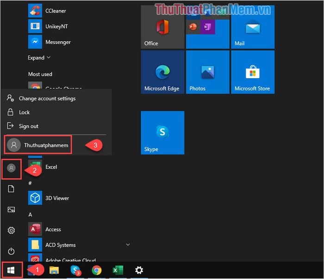
Task: Open Excel from the taskbar
Action: tap(118, 270)
